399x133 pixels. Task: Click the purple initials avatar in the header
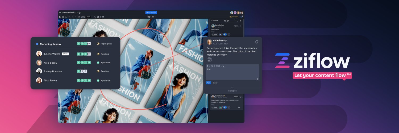(x=235, y=13)
